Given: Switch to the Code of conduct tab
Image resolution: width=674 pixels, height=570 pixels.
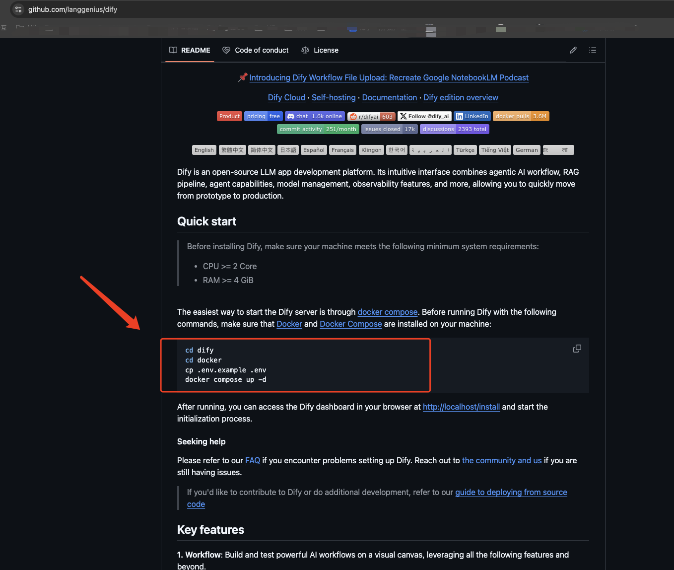Looking at the screenshot, I should pyautogui.click(x=256, y=50).
